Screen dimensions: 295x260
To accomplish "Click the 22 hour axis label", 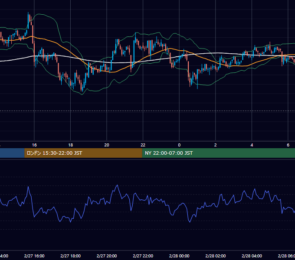I will [143, 145].
